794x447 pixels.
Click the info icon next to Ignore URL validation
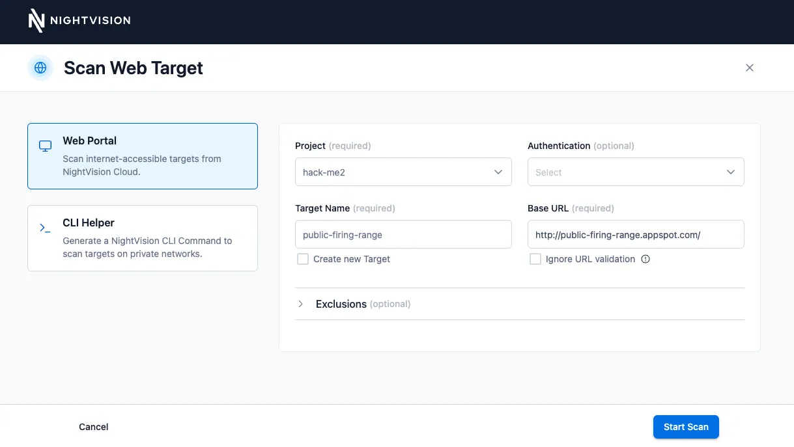coord(645,259)
